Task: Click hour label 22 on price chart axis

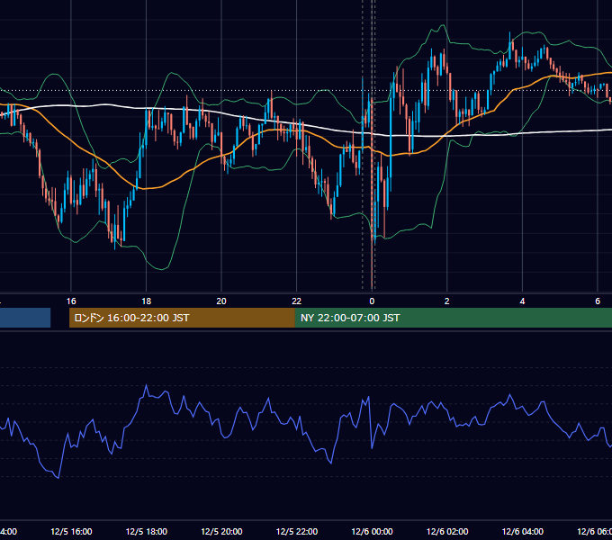Action: (x=297, y=301)
